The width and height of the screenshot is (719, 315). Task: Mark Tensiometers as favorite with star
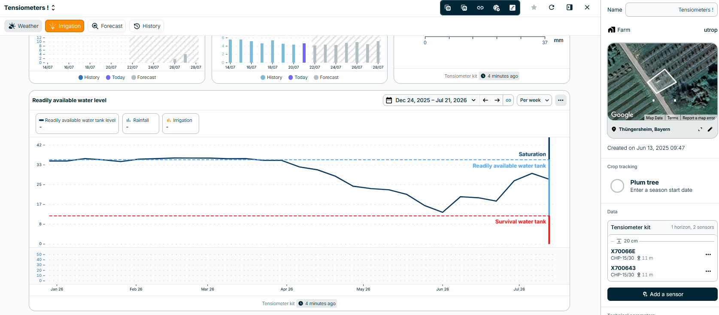[x=534, y=7]
